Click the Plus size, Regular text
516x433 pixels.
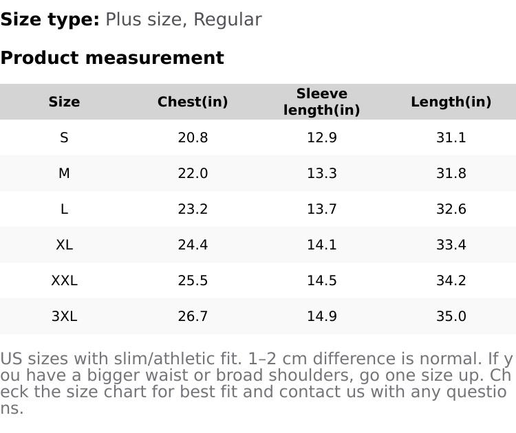click(x=184, y=19)
